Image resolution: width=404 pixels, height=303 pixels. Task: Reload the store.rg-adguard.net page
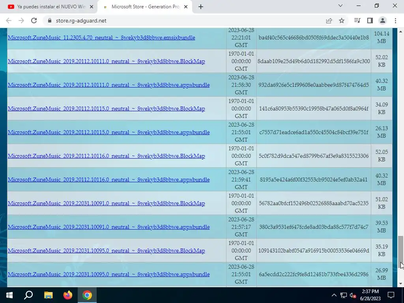(34, 21)
